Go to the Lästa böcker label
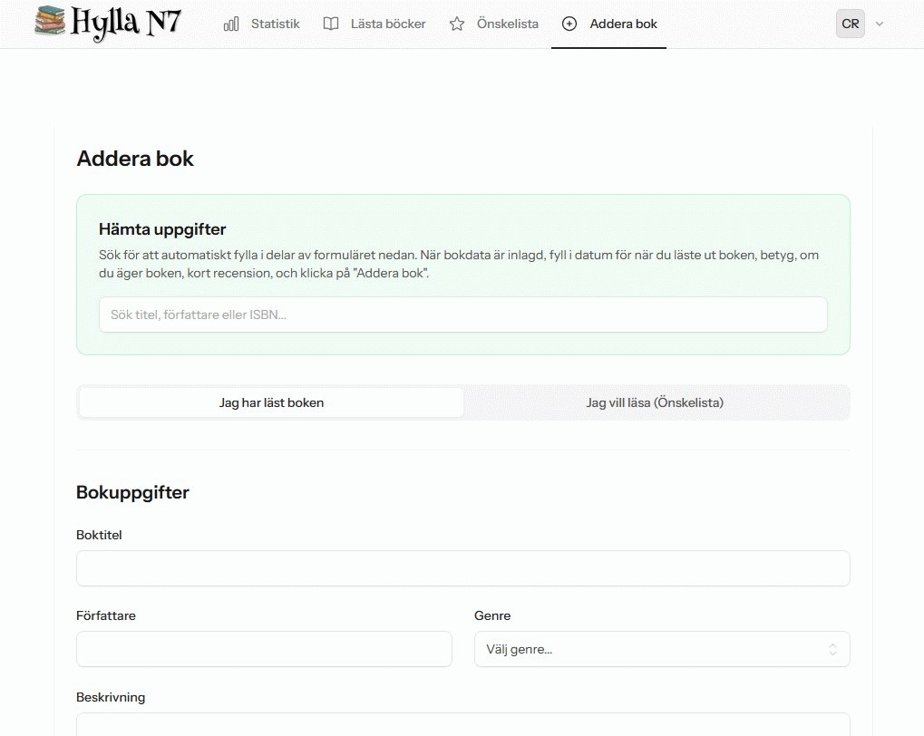 [x=388, y=24]
